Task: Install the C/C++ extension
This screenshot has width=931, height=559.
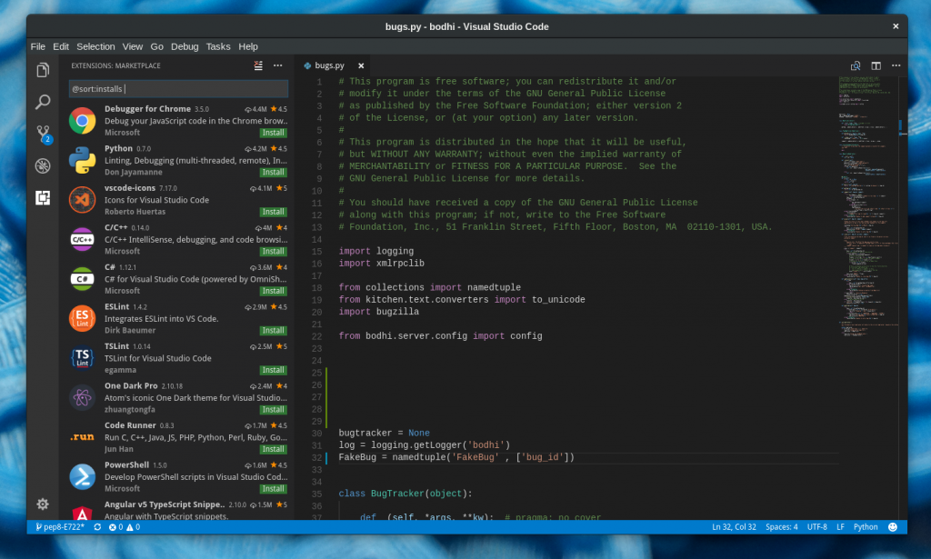Action: [x=273, y=252]
